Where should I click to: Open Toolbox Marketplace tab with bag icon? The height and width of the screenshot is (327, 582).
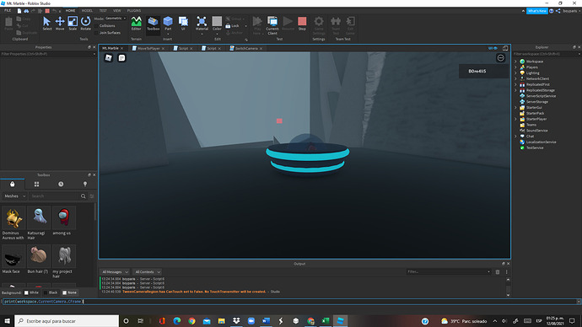13,184
